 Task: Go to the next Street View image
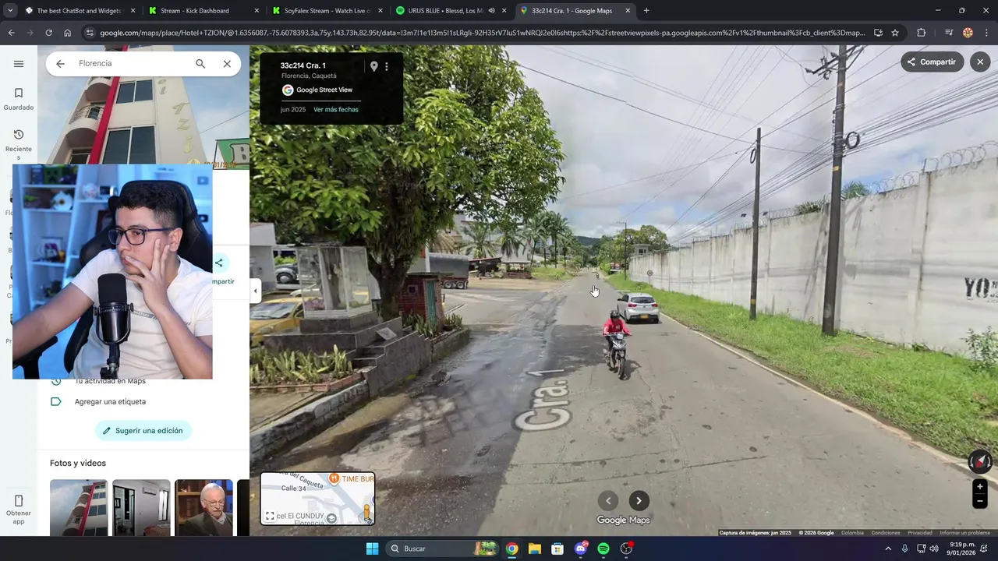click(x=639, y=501)
